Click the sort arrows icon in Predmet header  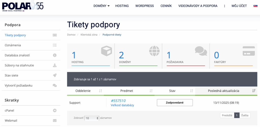point(151,91)
